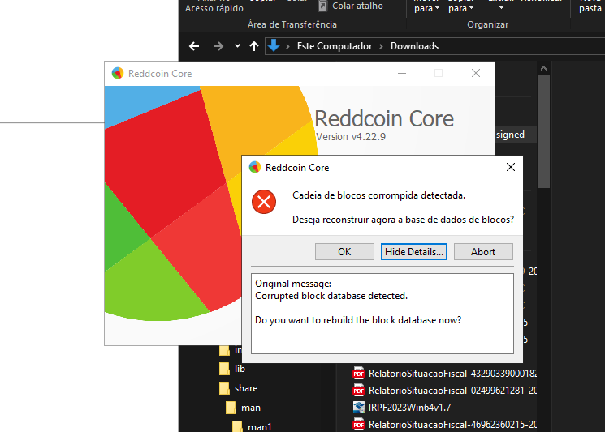Click PDF icon of RelatorioSituacaoFiscal-46962360215
The height and width of the screenshot is (432, 605).
point(359,424)
